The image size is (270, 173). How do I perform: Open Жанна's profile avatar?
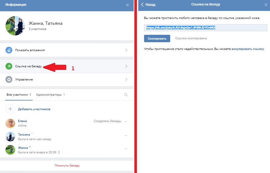click(11, 149)
